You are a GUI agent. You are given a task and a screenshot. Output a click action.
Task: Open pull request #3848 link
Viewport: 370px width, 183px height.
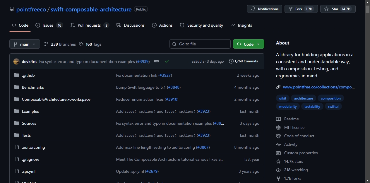pos(174,87)
